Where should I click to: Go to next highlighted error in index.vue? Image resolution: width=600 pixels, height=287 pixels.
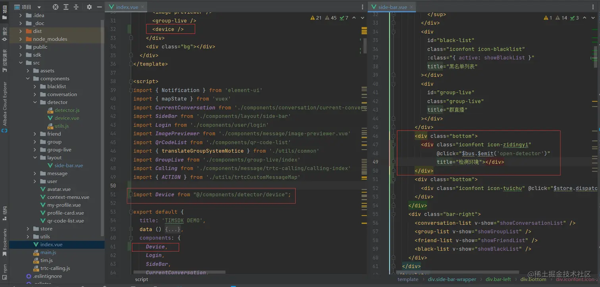(362, 18)
